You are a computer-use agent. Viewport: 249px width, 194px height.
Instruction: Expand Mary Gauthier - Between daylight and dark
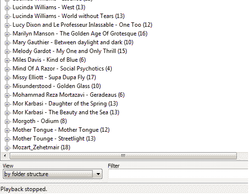click(7, 43)
